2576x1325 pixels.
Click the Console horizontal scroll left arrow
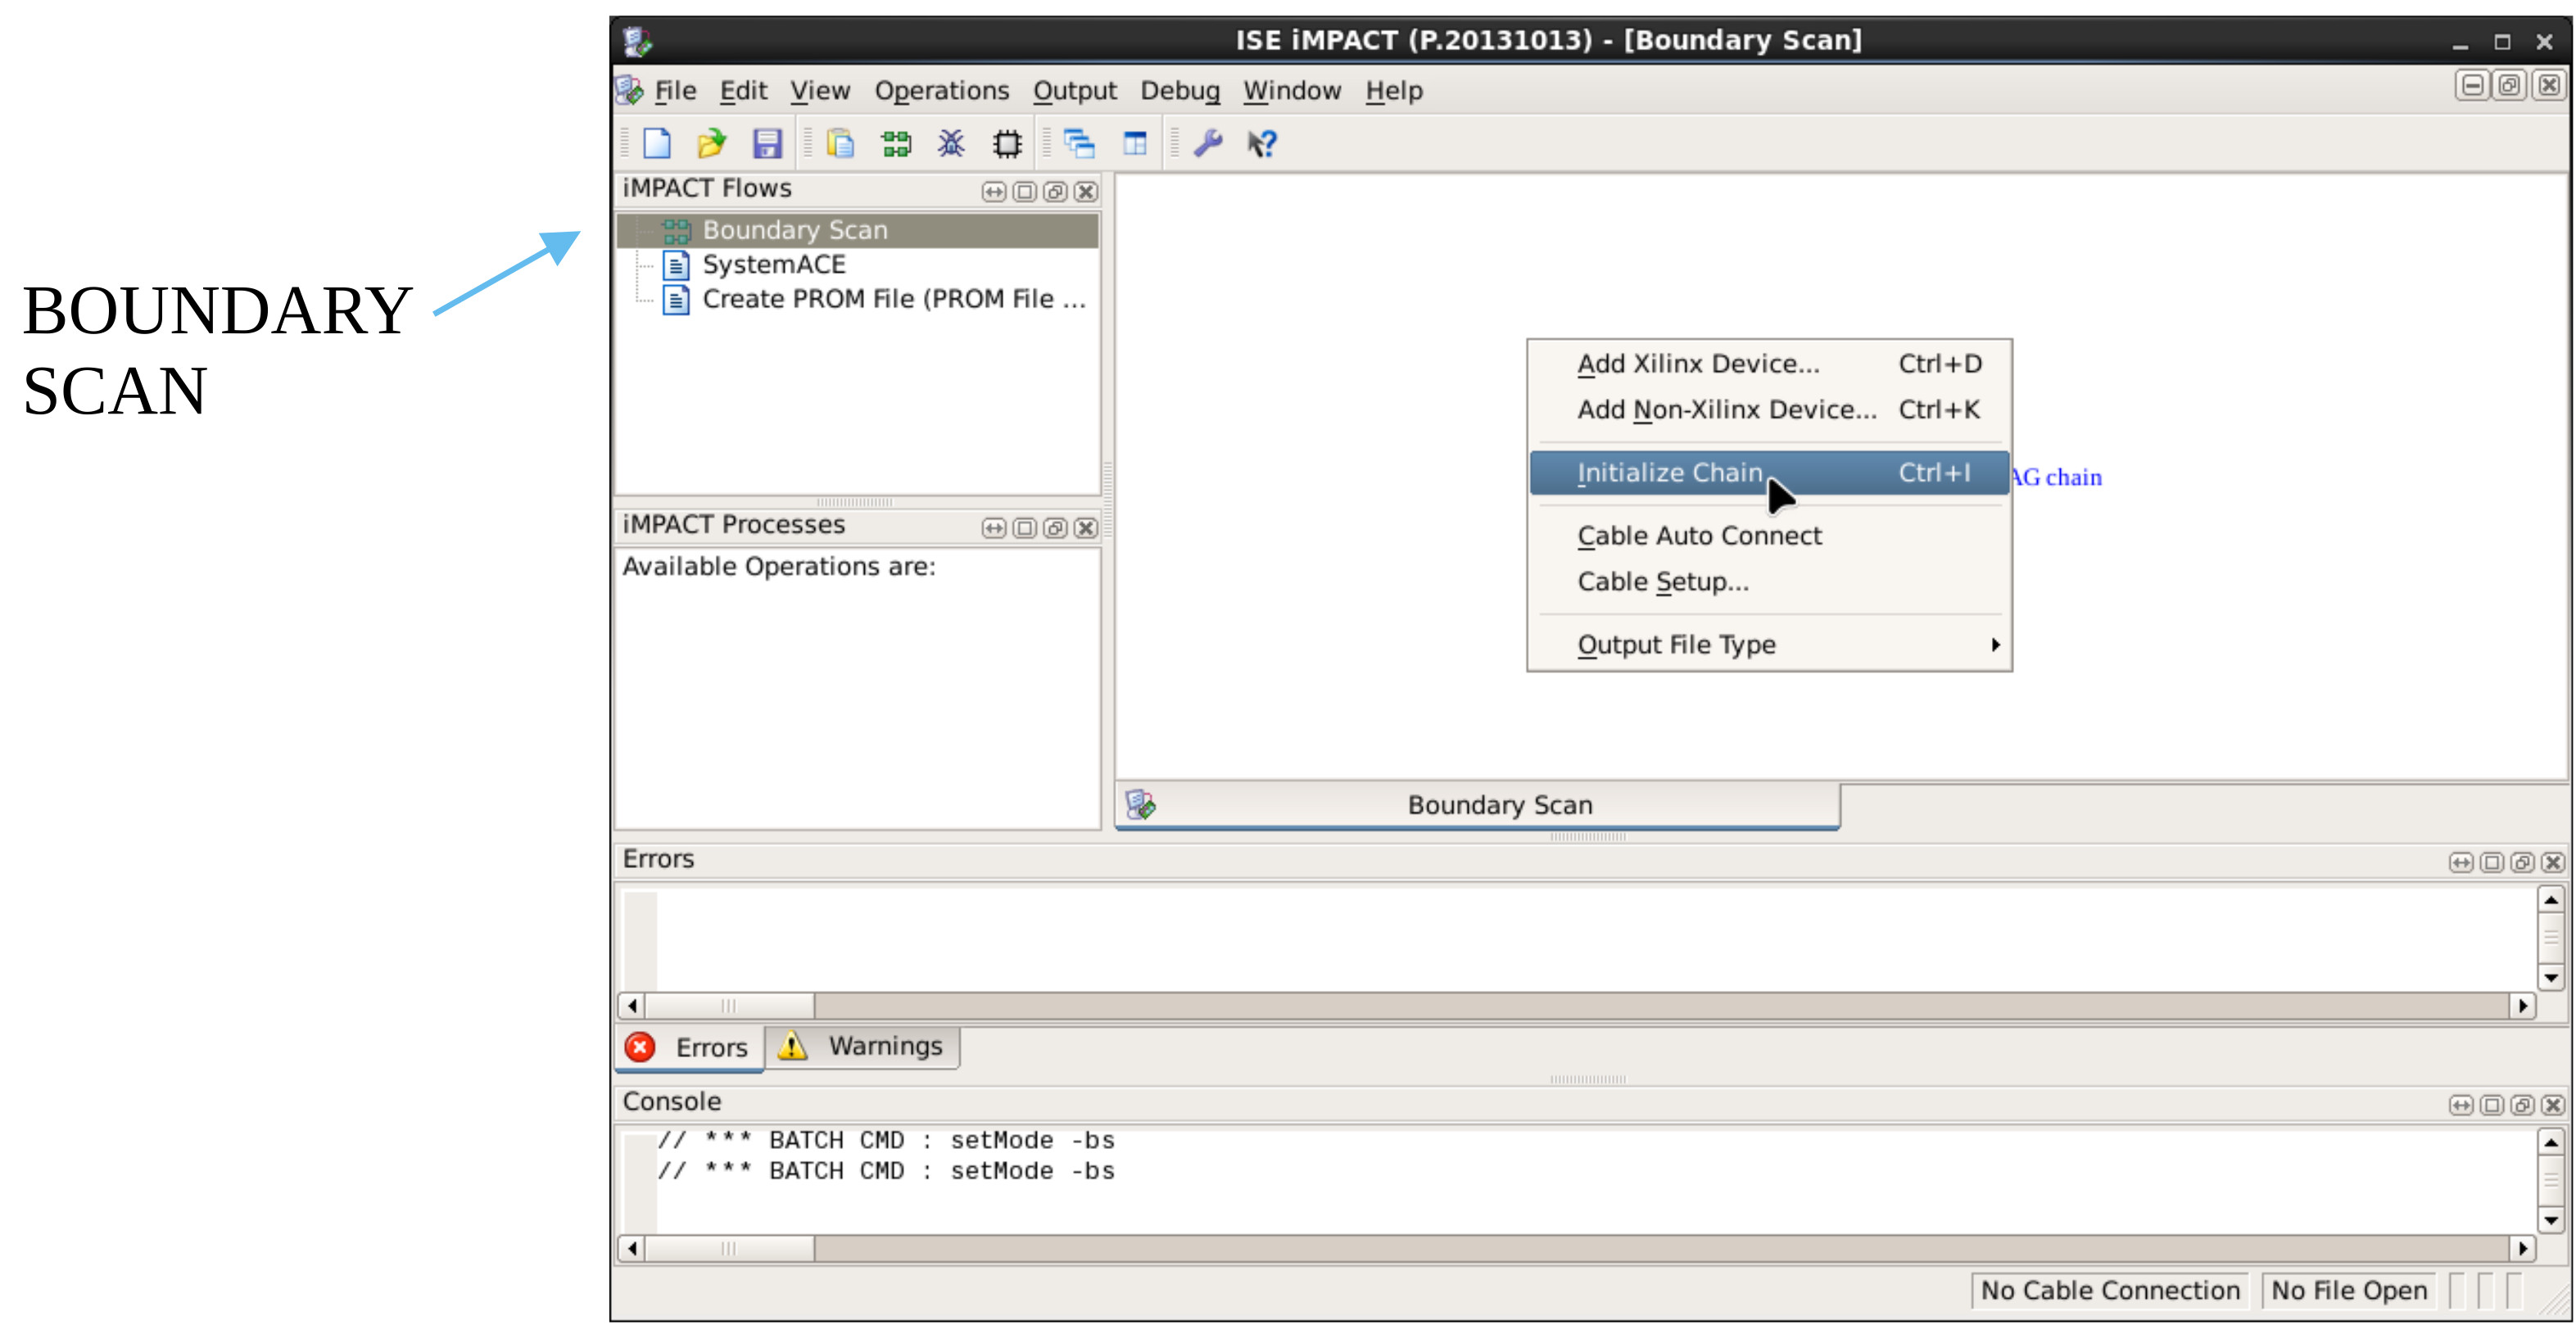[x=632, y=1249]
